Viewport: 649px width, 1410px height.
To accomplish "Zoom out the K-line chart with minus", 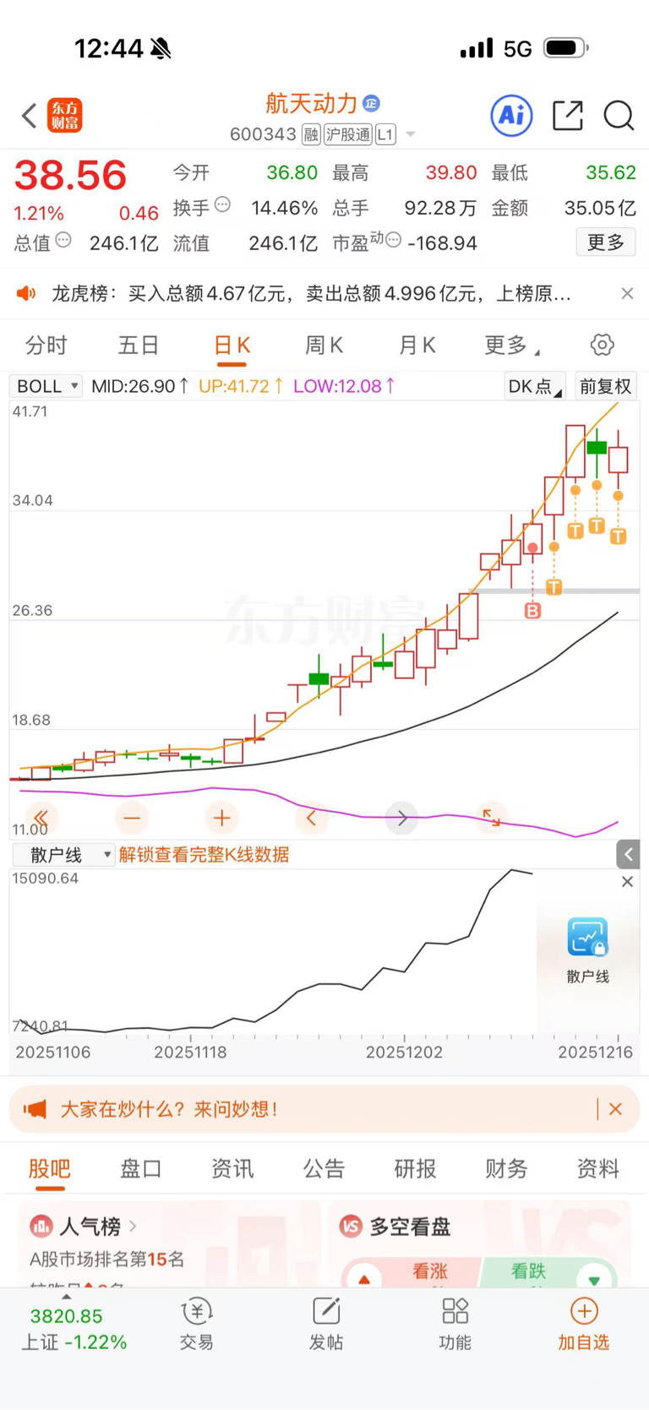I will tap(132, 818).
